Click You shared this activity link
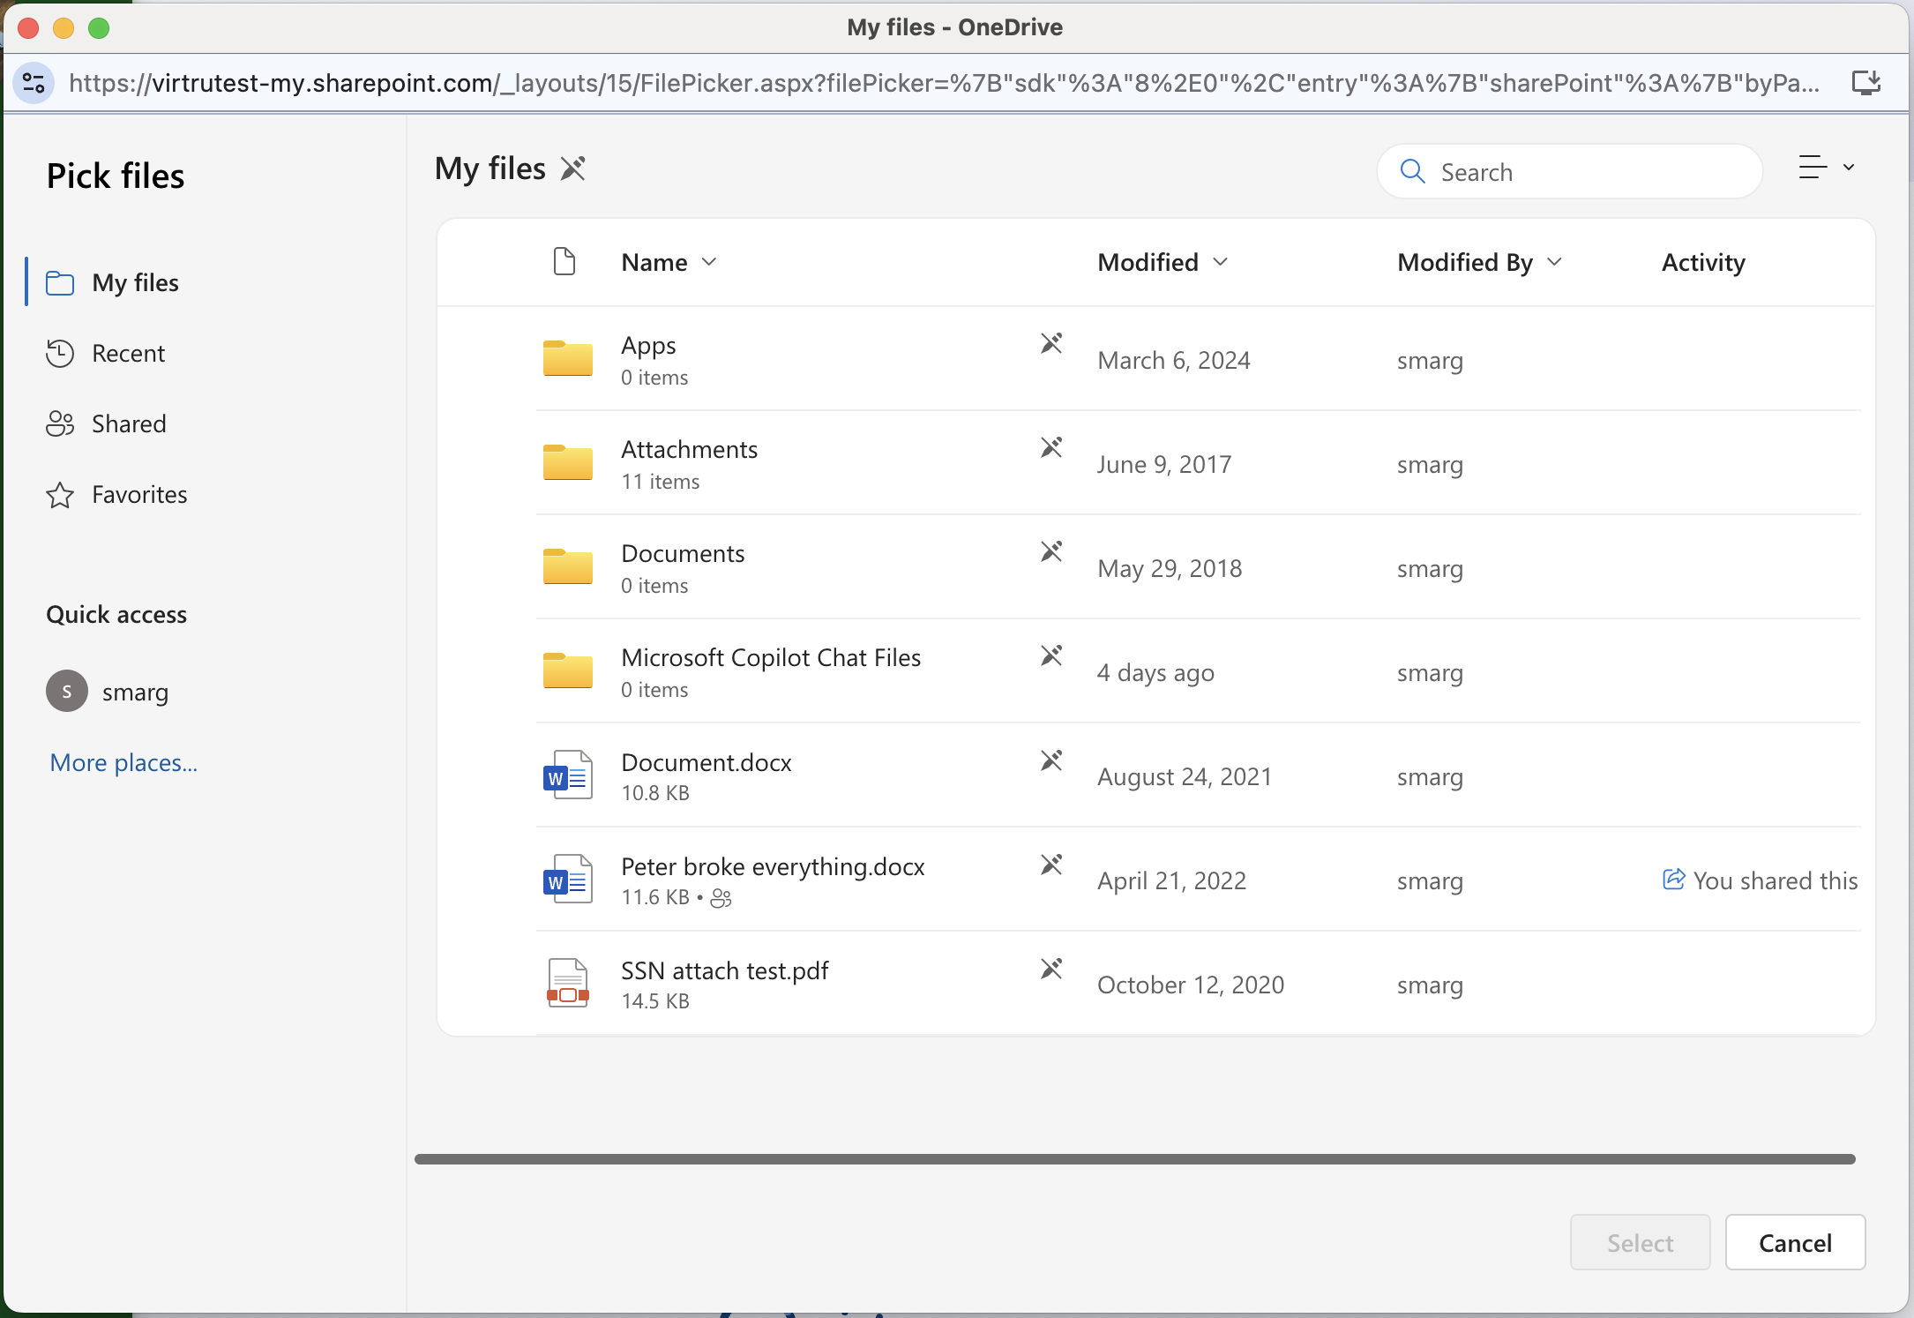 click(1775, 880)
